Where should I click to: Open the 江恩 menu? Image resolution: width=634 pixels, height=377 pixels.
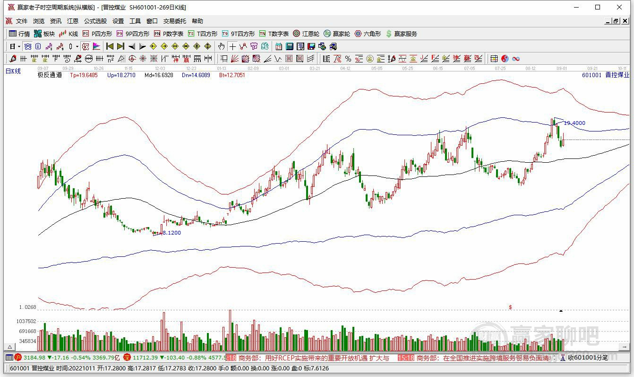click(73, 21)
